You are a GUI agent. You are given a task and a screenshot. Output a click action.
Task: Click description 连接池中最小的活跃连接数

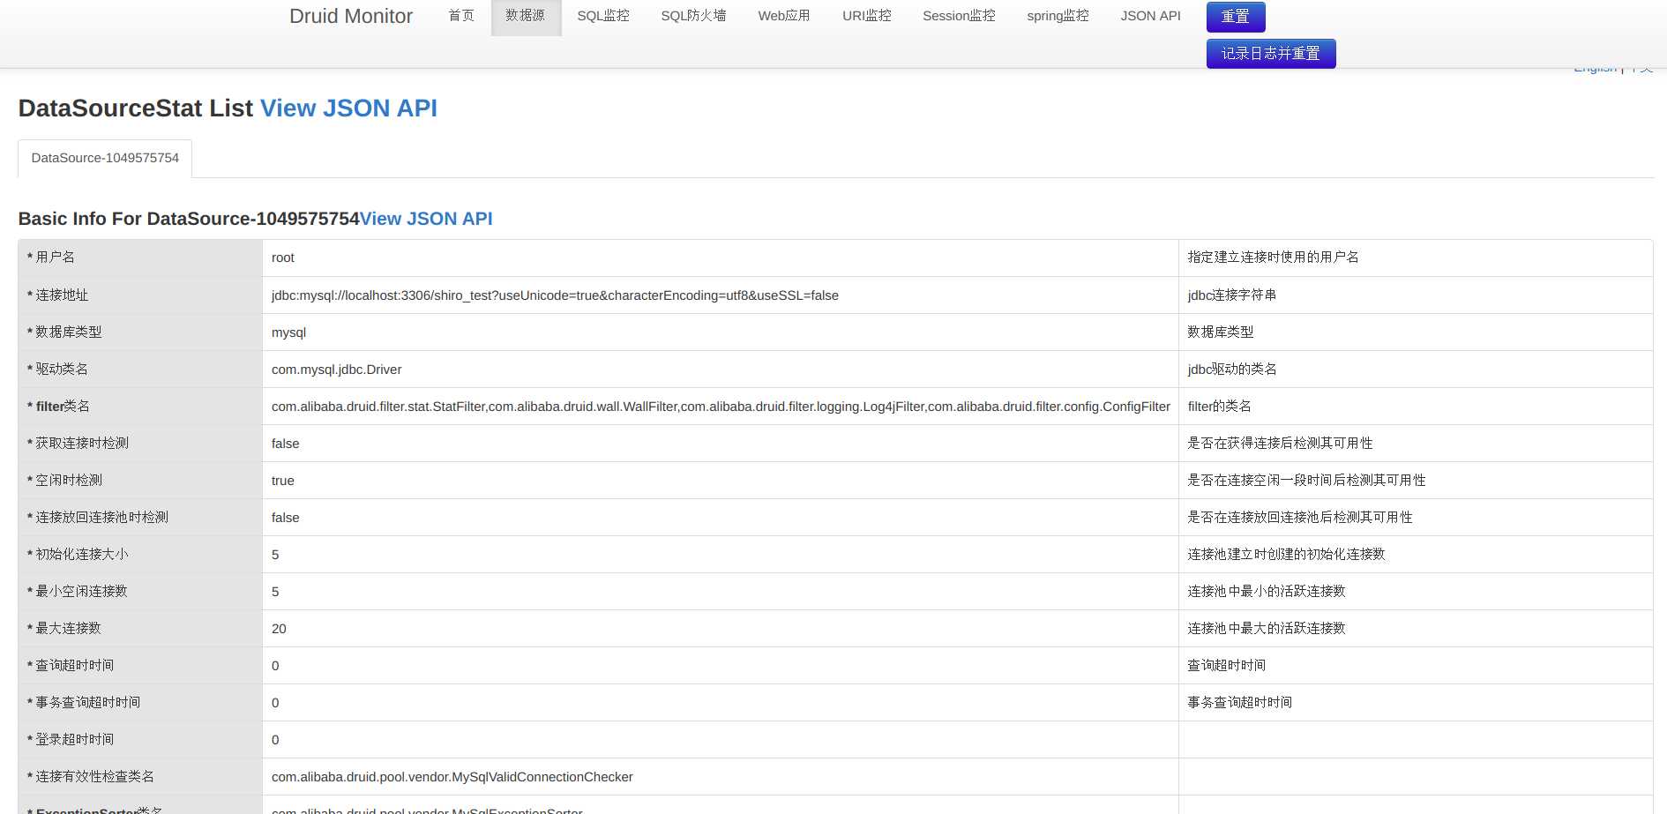pyautogui.click(x=1267, y=592)
